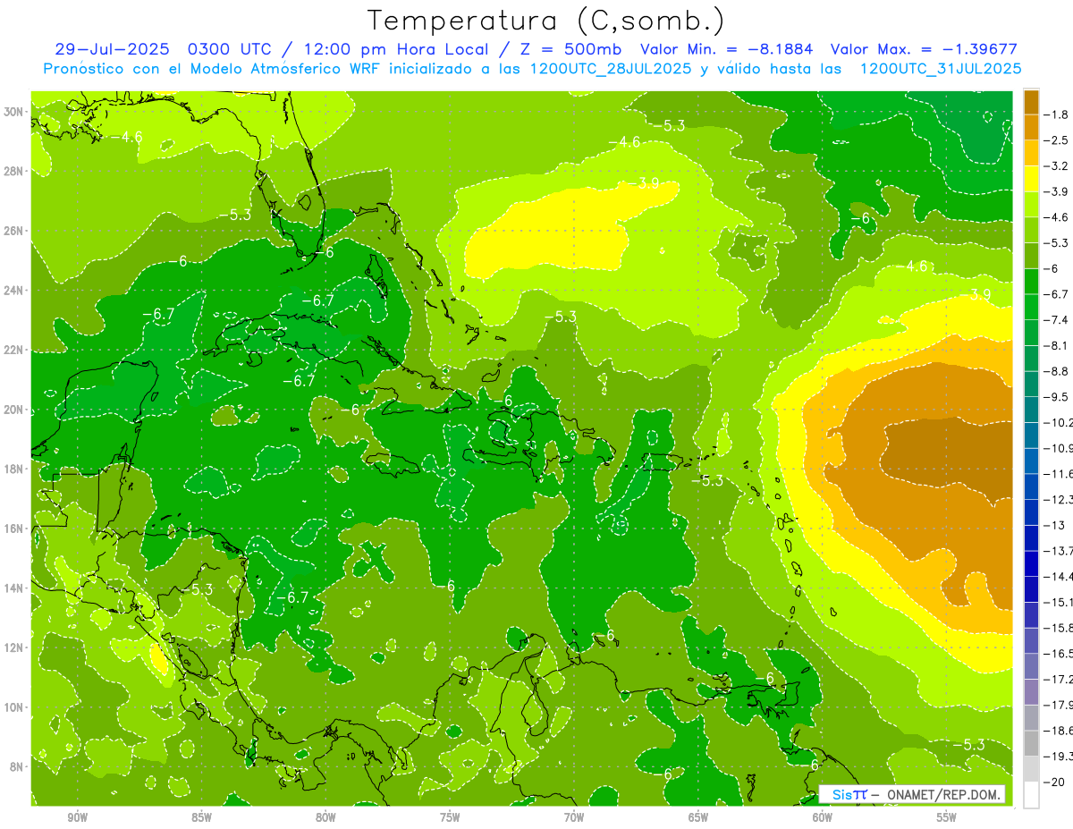The width and height of the screenshot is (1073, 829).
Task: Select the "Valor Min. = -8.1884" text
Action: point(727,49)
